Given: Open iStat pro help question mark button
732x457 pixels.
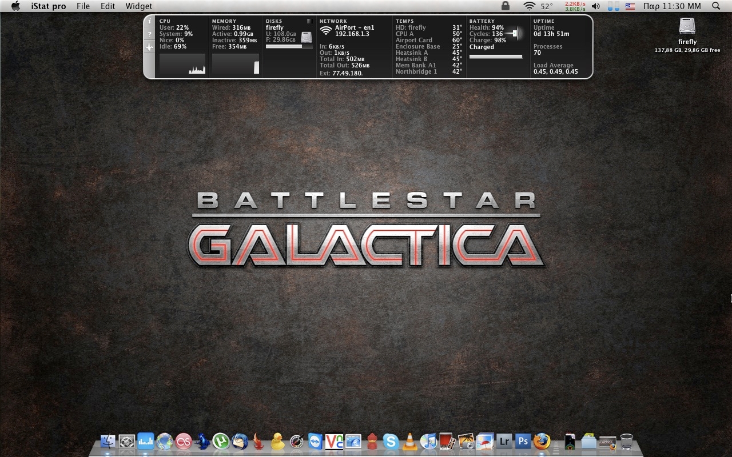Looking at the screenshot, I should pyautogui.click(x=150, y=34).
